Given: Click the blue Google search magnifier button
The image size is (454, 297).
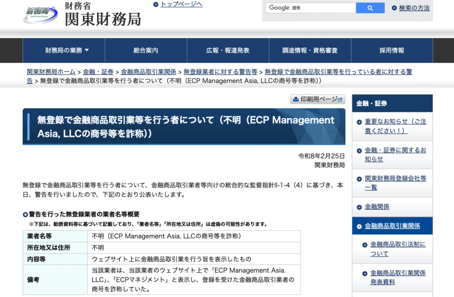Looking at the screenshot, I should [x=370, y=8].
